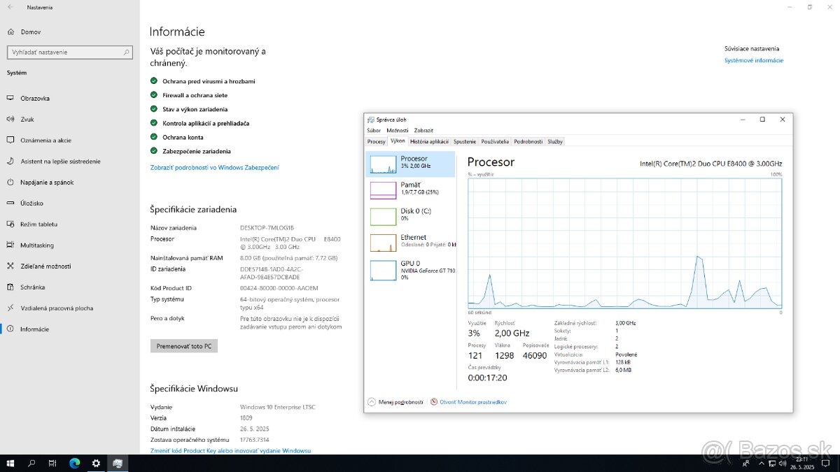Select the Úložisko storage icon
Image resolution: width=840 pixels, height=472 pixels.
tap(10, 203)
